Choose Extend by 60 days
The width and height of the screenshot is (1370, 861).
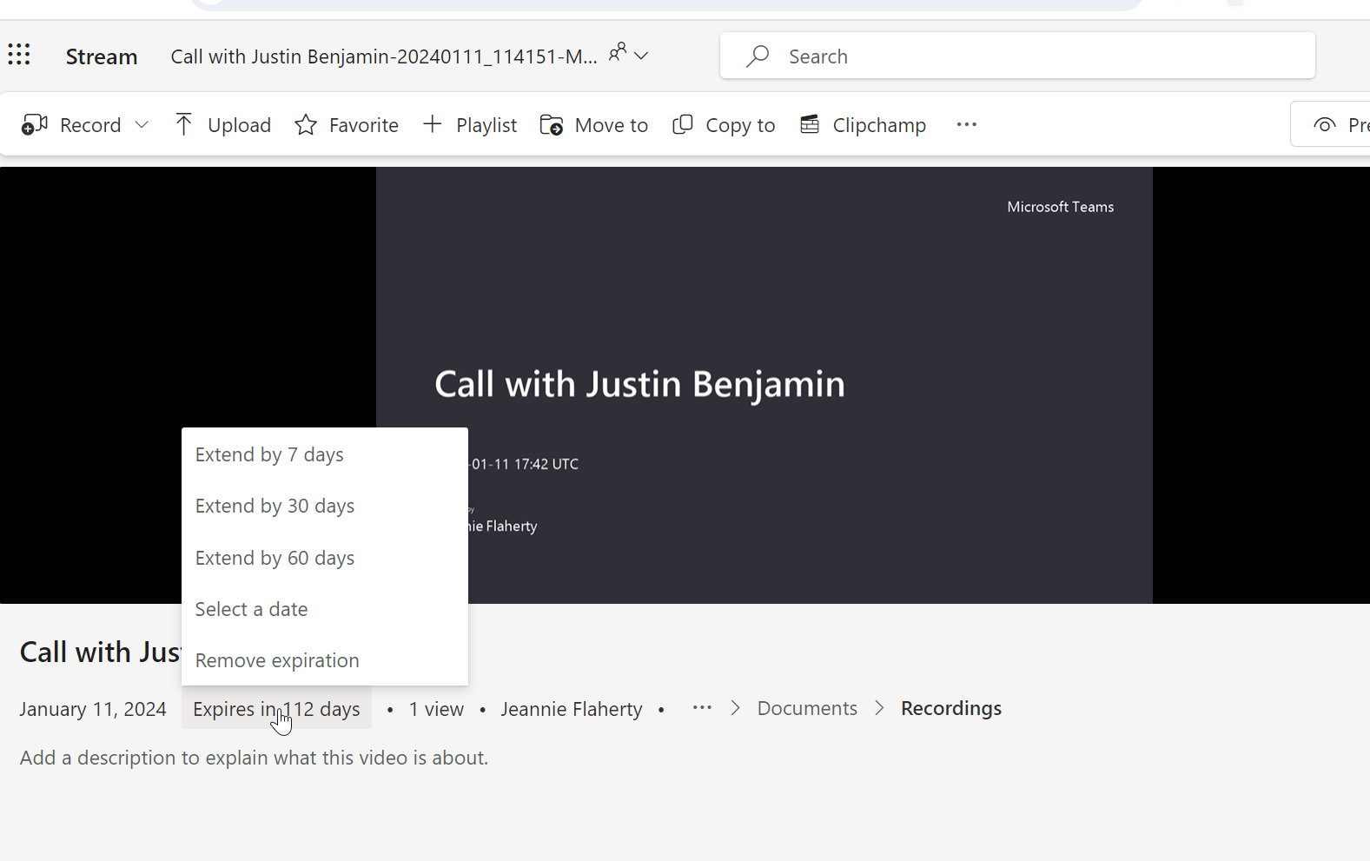pyautogui.click(x=275, y=558)
